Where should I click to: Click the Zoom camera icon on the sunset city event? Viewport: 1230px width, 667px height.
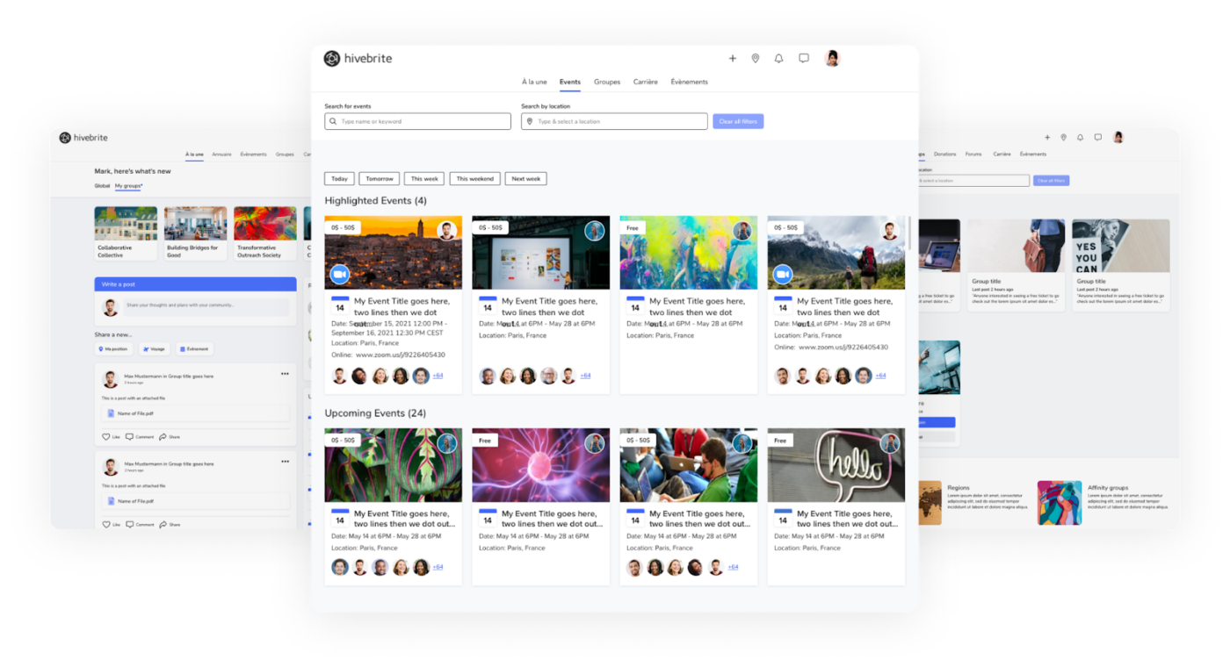click(x=340, y=275)
